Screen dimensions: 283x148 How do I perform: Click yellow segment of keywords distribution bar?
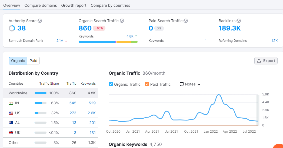coord(124,42)
